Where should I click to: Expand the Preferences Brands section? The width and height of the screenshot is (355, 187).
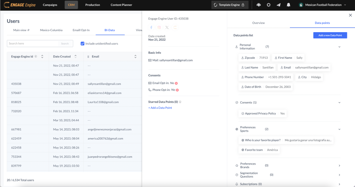pyautogui.click(x=339, y=166)
